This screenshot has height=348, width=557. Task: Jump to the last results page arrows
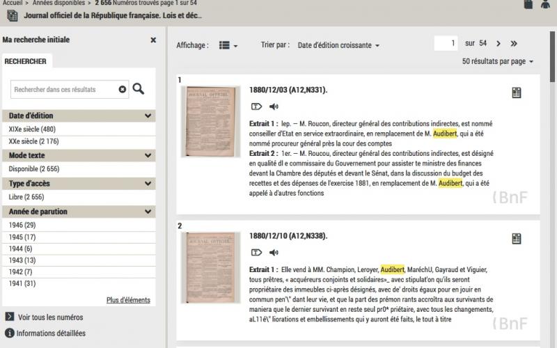514,44
